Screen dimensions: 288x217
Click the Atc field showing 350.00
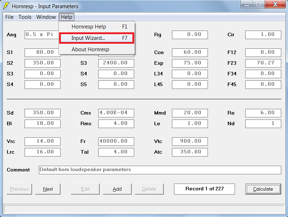(190, 152)
